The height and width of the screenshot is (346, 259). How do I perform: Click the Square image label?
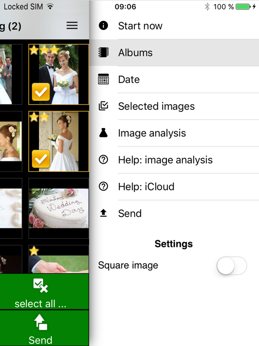tap(128, 265)
